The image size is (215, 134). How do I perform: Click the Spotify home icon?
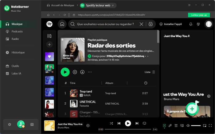tap(62, 24)
